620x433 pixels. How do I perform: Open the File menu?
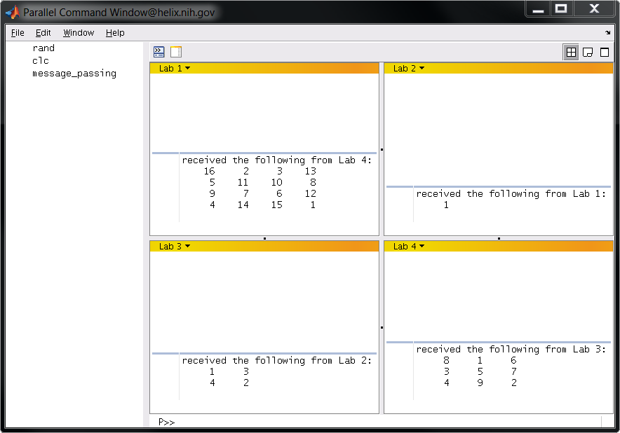[x=17, y=32]
